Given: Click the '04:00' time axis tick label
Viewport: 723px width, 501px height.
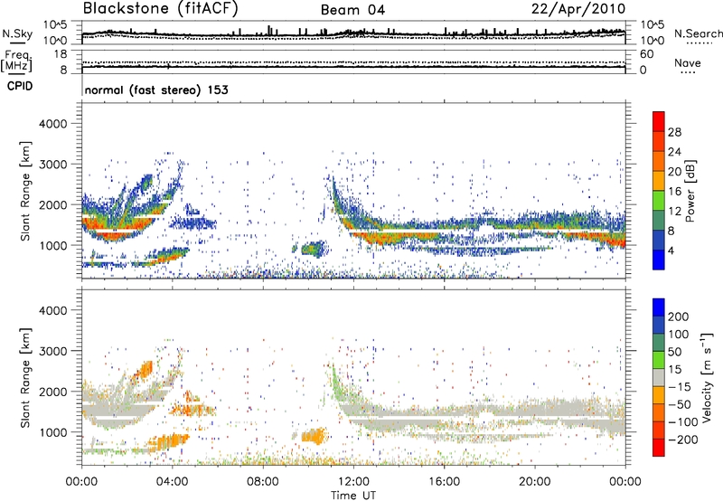Looking at the screenshot, I should click(173, 482).
